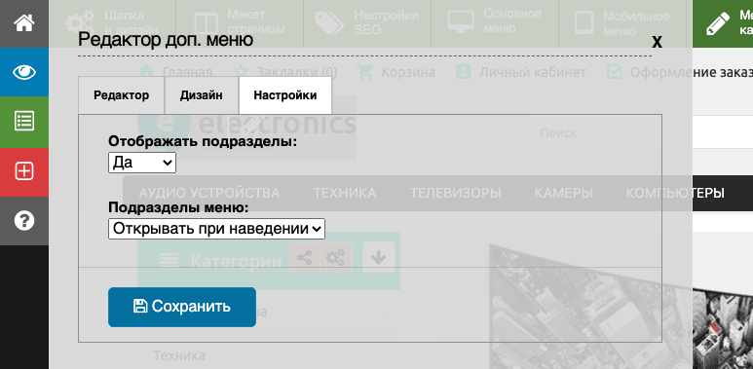This screenshot has width=753, height=369.
Task: Open the question mark help icon
Action: [24, 221]
